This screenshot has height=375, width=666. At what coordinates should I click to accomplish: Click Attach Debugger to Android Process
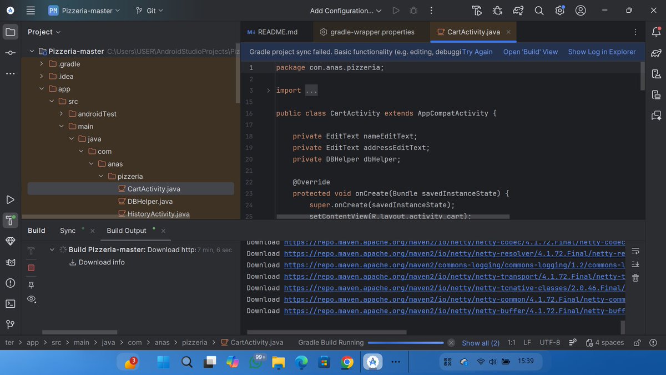pyautogui.click(x=497, y=11)
